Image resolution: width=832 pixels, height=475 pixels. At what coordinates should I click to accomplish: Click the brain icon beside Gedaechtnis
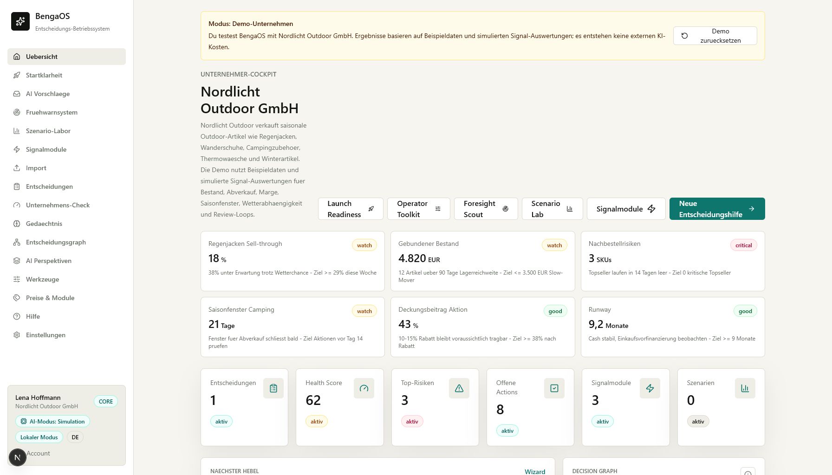pyautogui.click(x=17, y=224)
